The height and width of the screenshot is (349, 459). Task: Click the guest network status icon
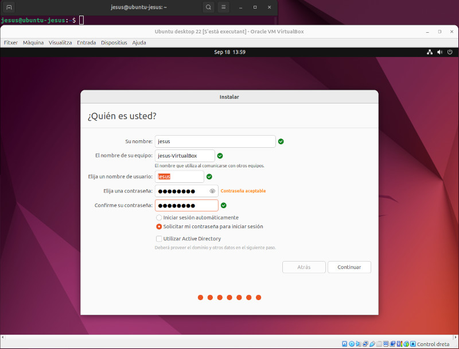[x=430, y=52]
